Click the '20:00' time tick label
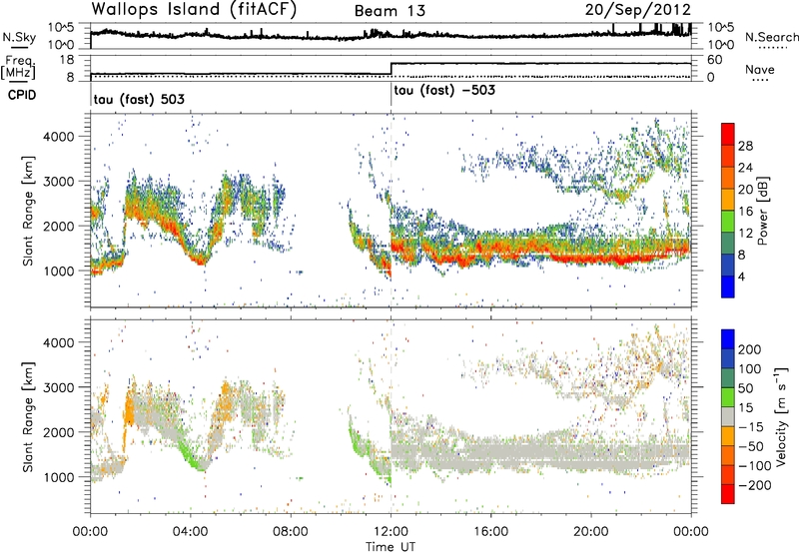799x553 pixels. click(x=591, y=532)
